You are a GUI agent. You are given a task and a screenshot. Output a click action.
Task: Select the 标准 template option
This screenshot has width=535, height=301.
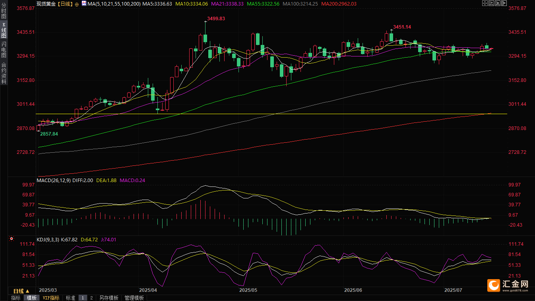pos(70,298)
